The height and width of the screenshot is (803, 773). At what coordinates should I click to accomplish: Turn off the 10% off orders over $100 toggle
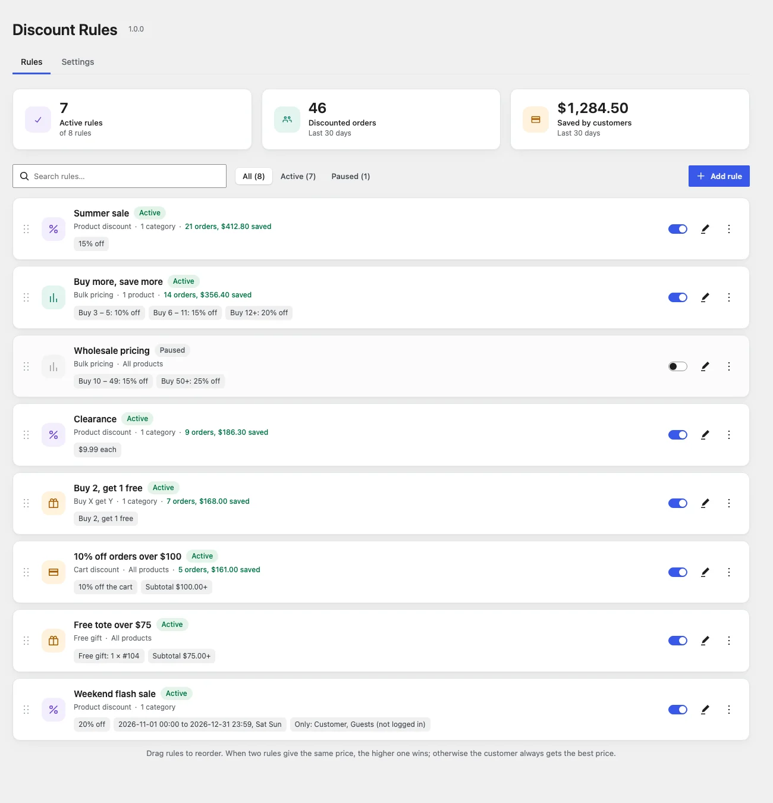click(x=678, y=572)
